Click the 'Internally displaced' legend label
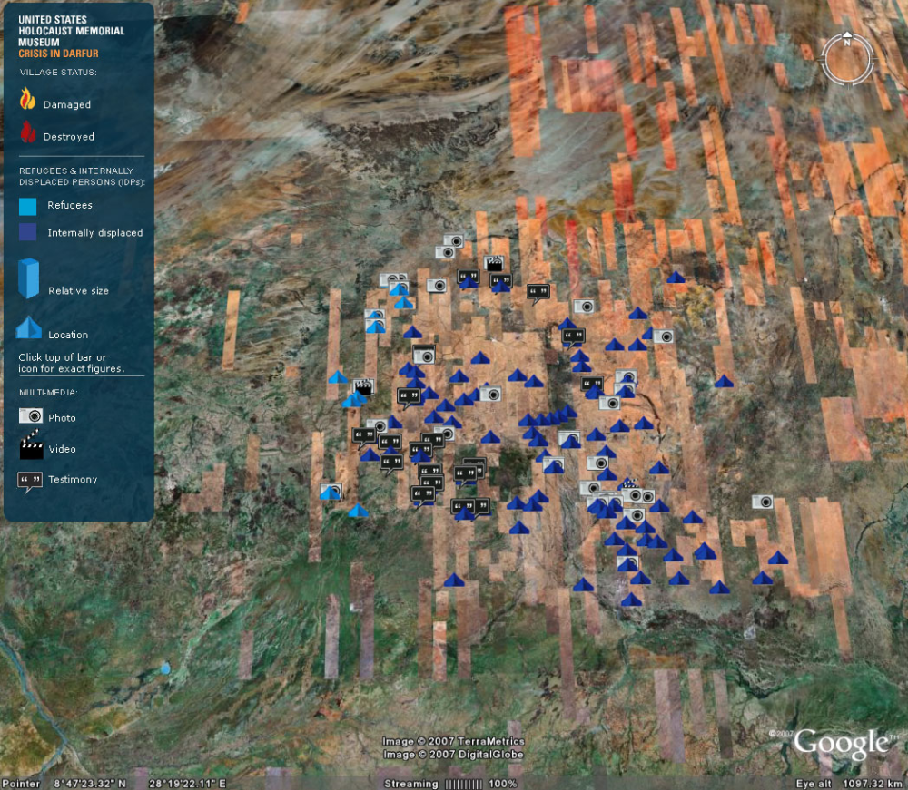The height and width of the screenshot is (790, 908). 95,232
